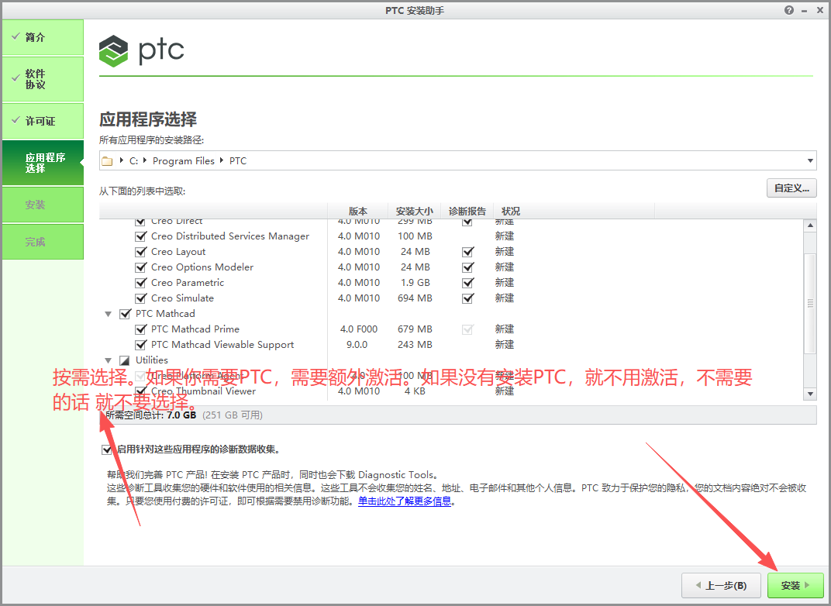Image resolution: width=831 pixels, height=606 pixels.
Task: Toggle the 诊断报告 checkbox for Creo Layout
Action: tap(467, 251)
